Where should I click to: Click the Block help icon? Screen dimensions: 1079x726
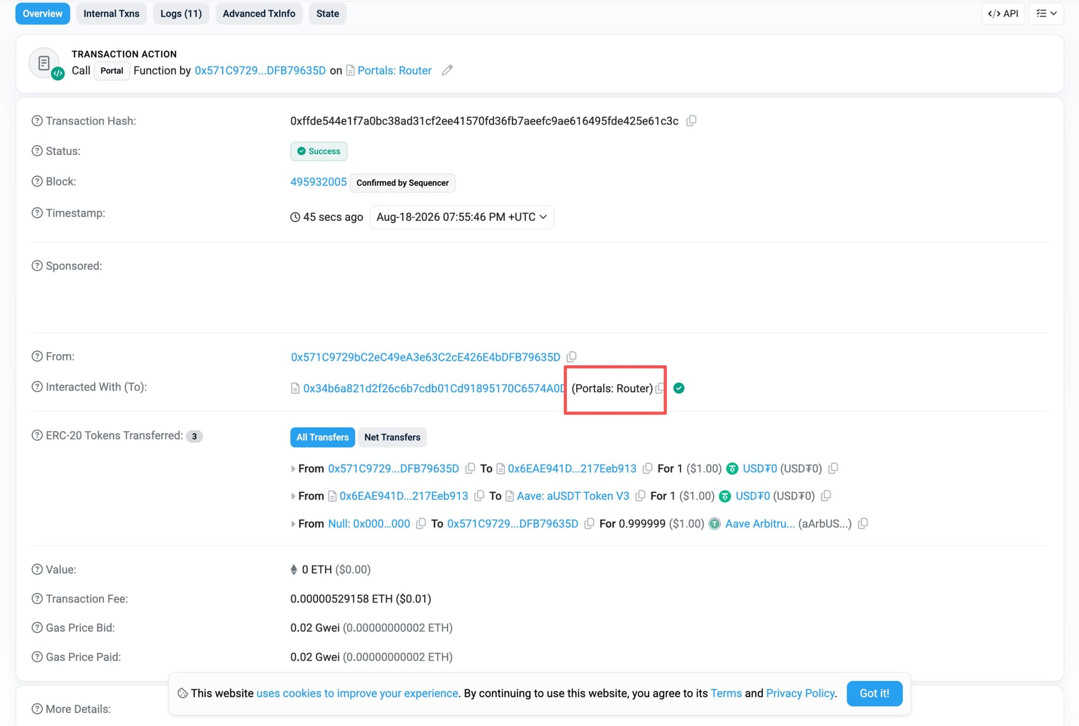(37, 181)
